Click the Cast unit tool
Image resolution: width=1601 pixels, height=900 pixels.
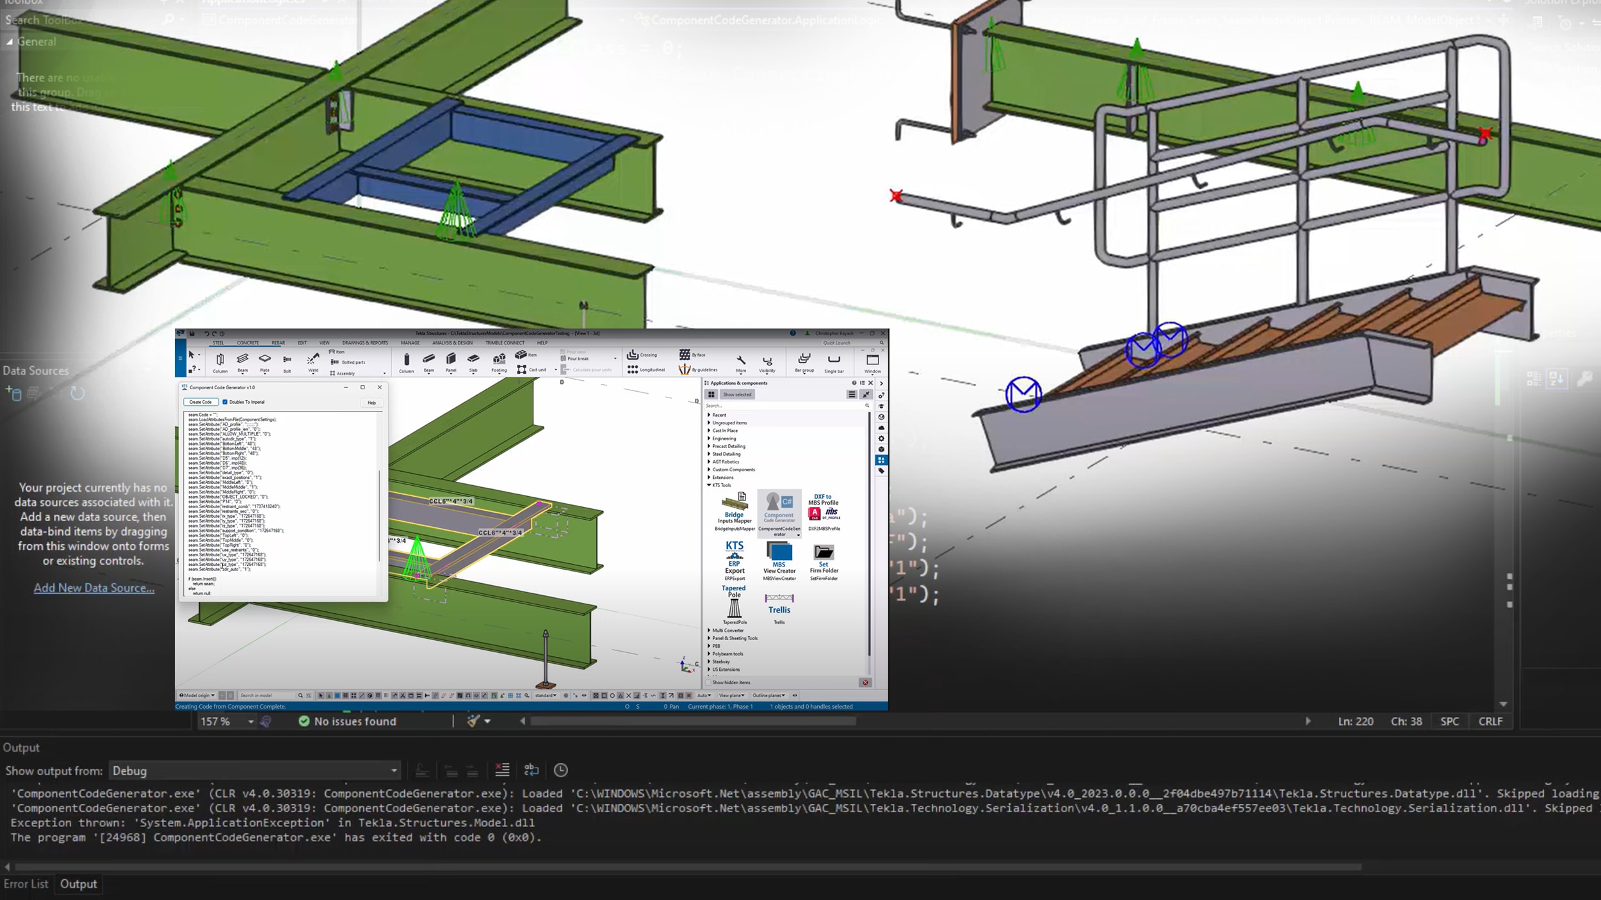point(532,369)
